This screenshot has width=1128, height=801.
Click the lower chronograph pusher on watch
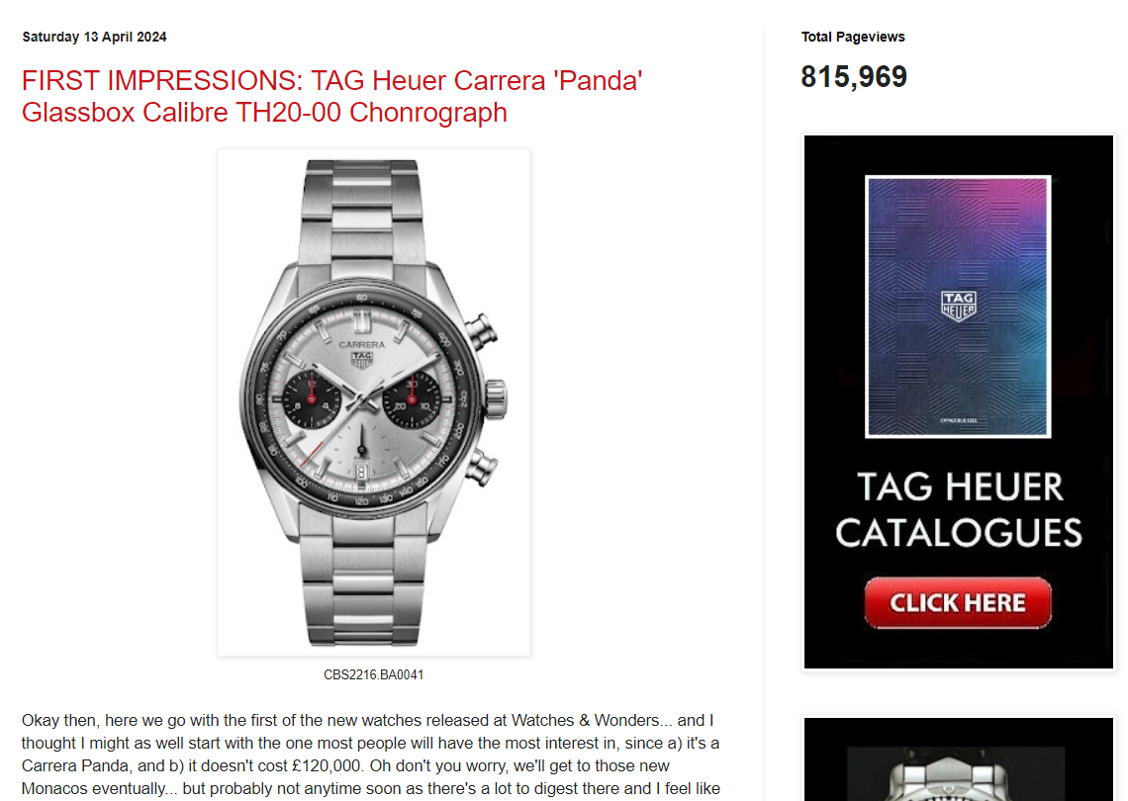[x=481, y=468]
